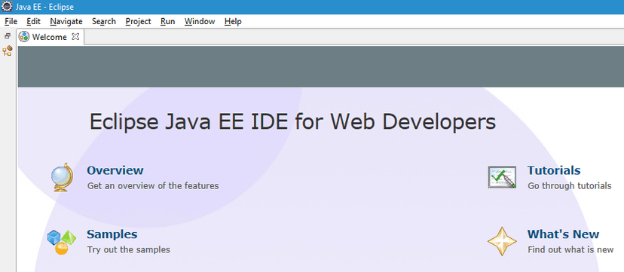Open the What's New link

(563, 234)
